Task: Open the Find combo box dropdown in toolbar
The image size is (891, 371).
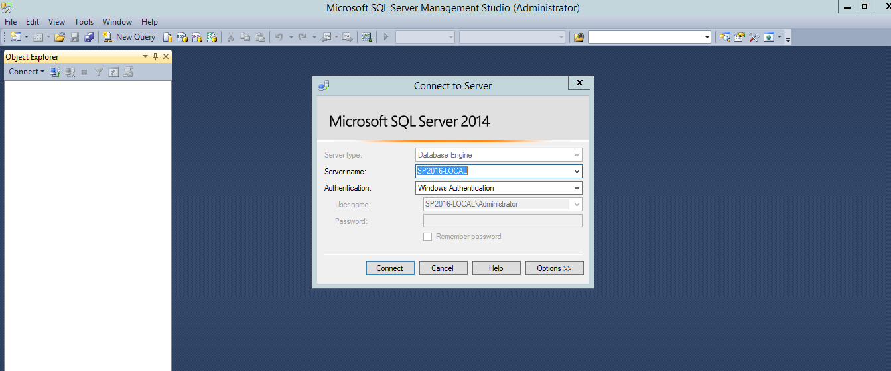Action: [x=707, y=37]
